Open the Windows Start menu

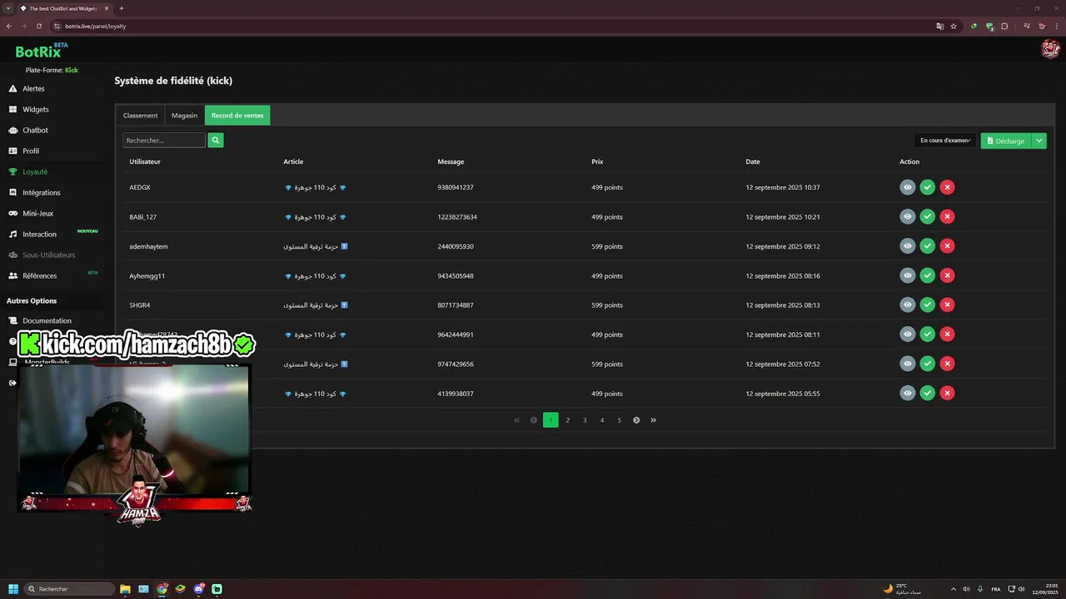tap(13, 589)
